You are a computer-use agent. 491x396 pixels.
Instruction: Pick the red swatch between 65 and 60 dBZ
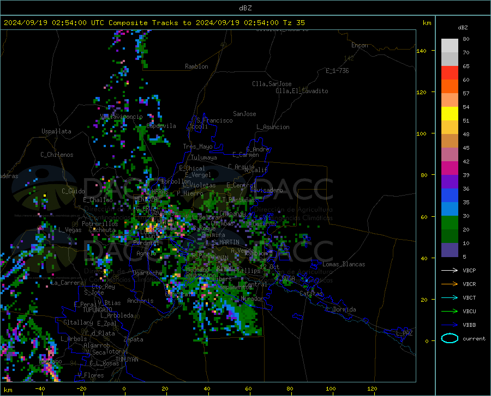click(450, 73)
